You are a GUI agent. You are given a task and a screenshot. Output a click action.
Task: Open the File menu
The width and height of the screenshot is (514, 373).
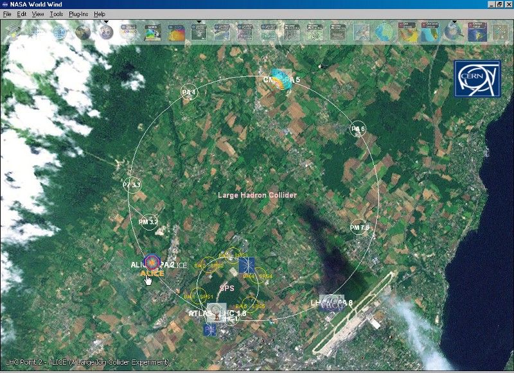point(7,14)
